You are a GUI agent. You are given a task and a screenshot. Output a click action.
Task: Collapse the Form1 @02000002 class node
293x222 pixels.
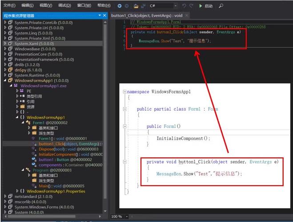click(23, 123)
